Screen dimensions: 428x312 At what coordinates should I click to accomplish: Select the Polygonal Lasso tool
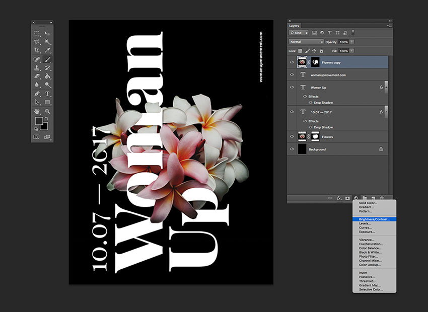(37, 42)
